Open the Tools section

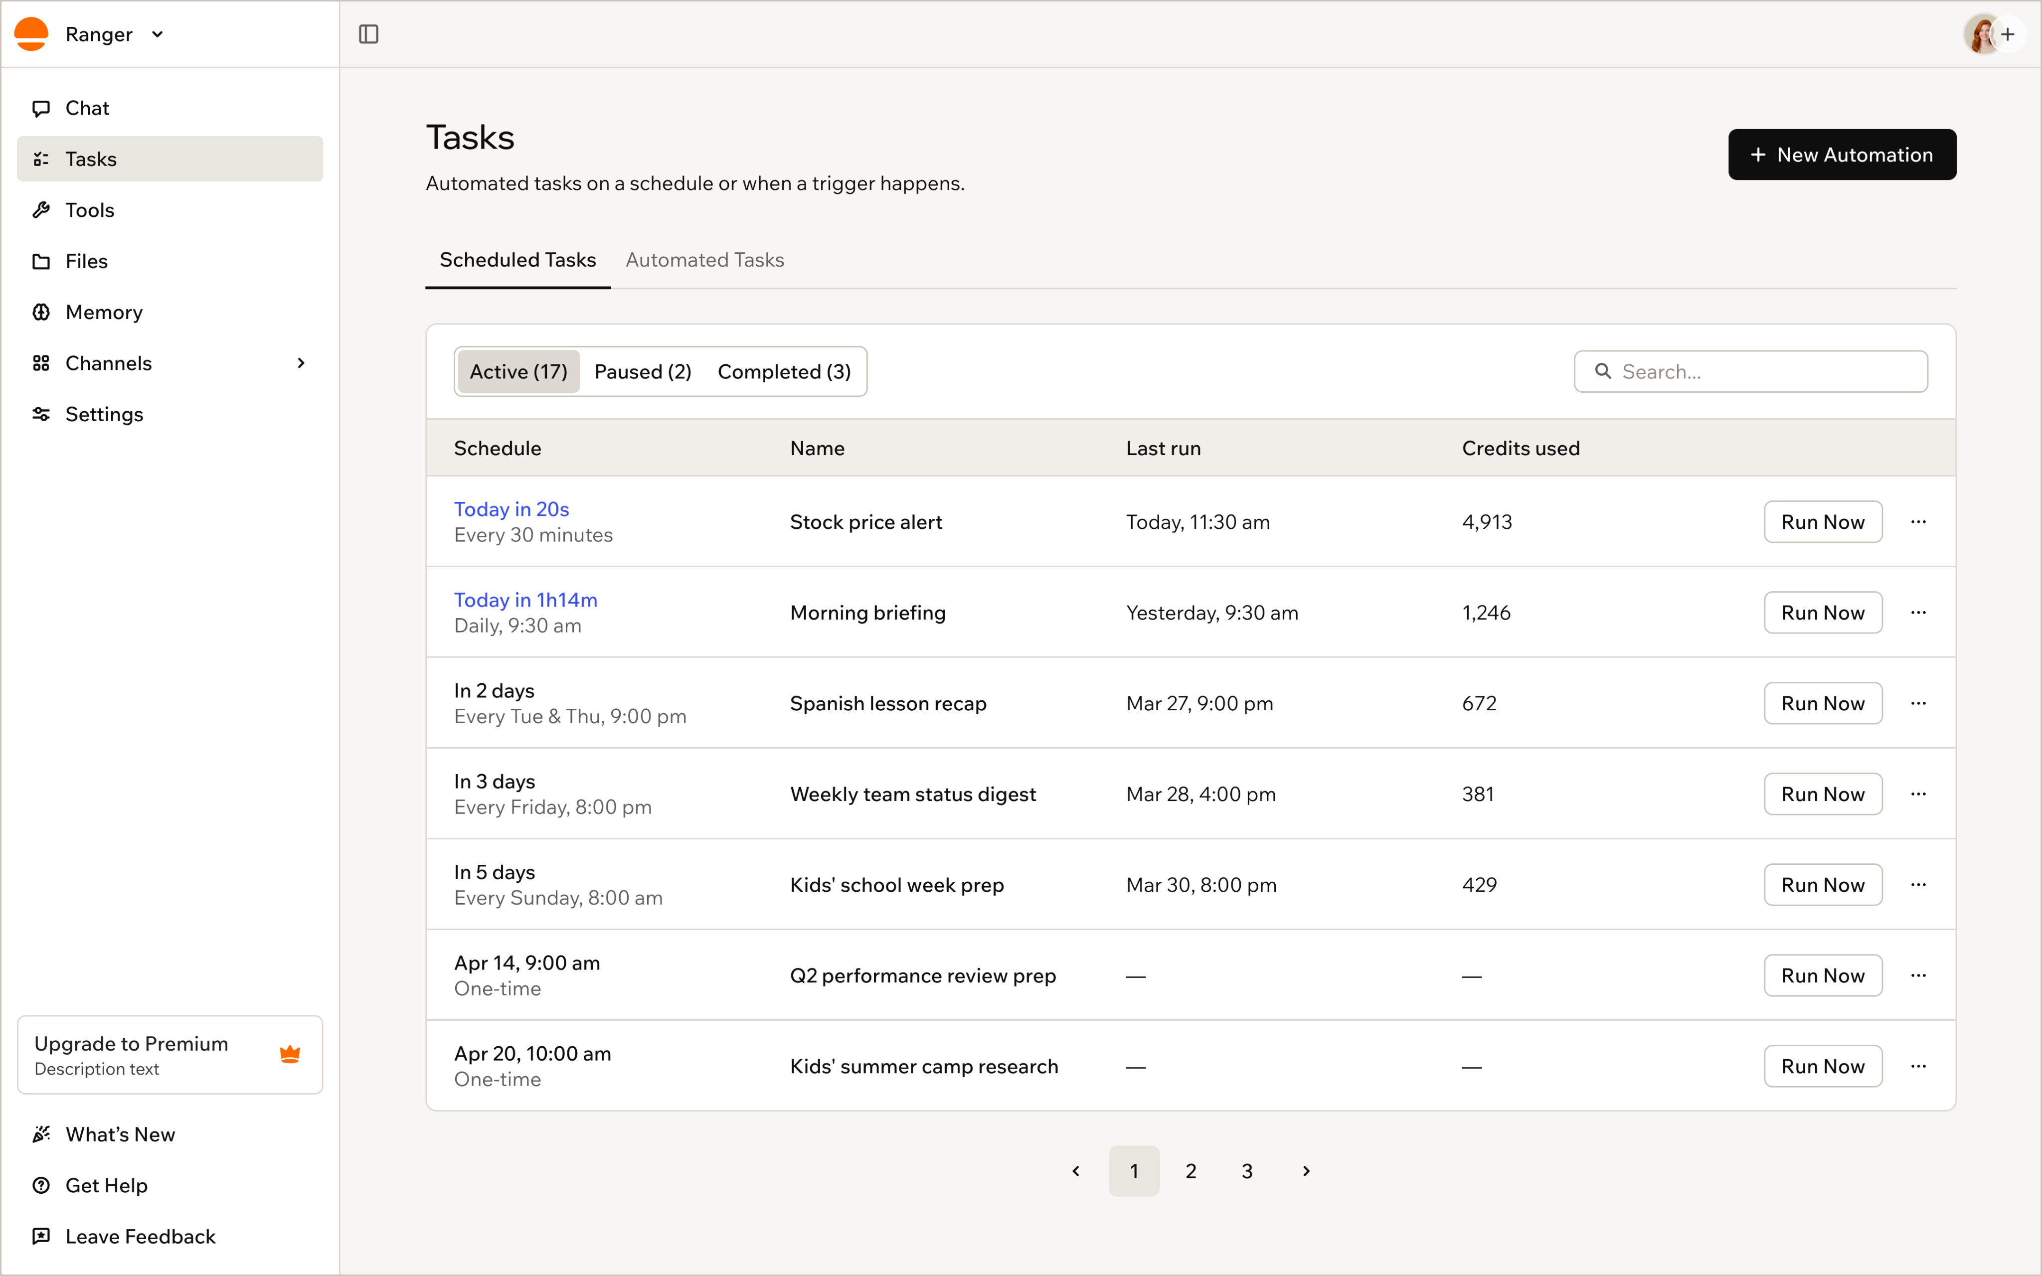[170, 210]
